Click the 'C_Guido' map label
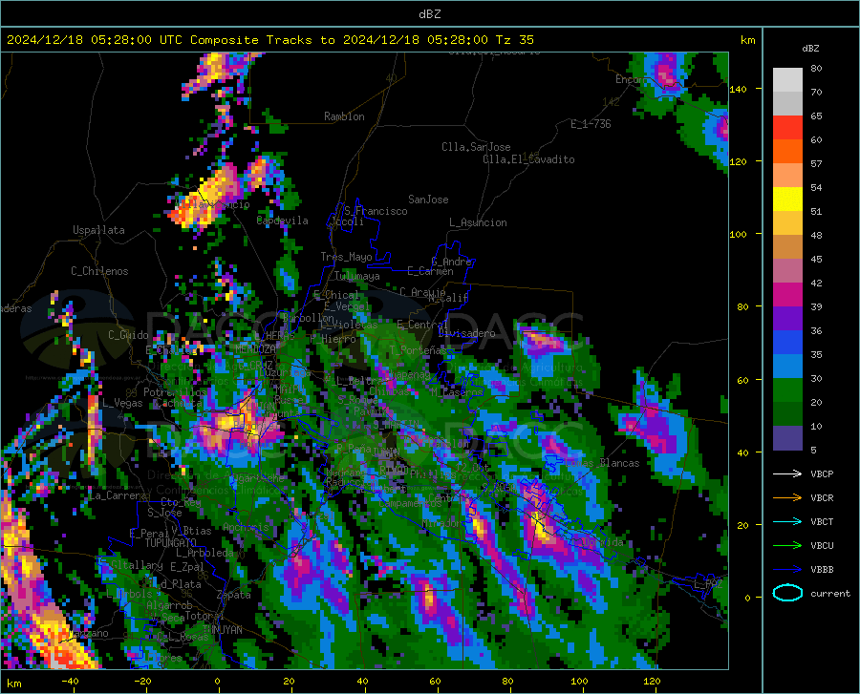 [128, 335]
